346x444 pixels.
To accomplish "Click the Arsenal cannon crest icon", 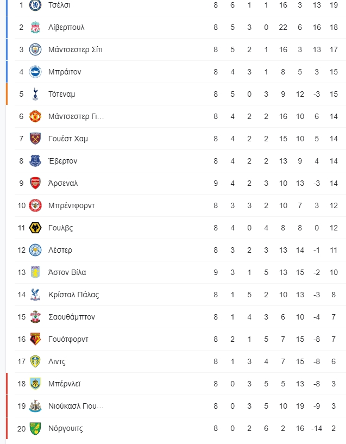I will tap(35, 183).
